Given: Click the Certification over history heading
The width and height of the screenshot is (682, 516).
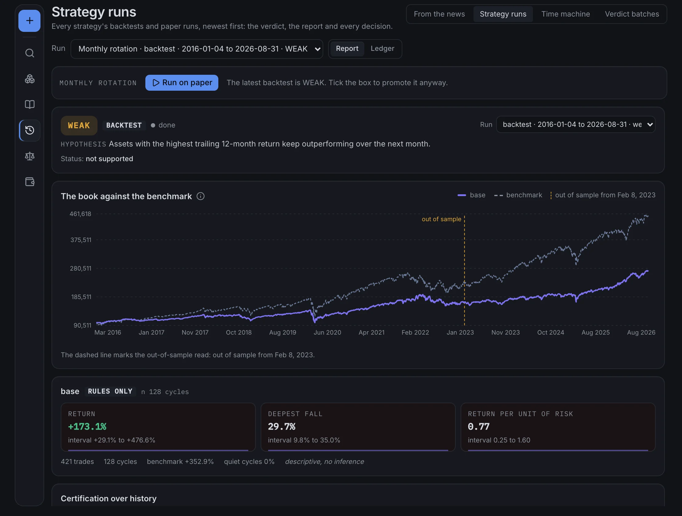Looking at the screenshot, I should [109, 499].
